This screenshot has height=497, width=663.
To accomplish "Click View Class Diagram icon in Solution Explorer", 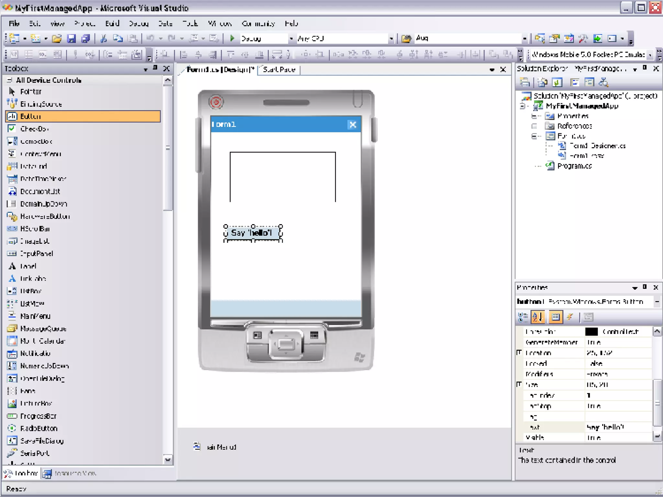I will (x=603, y=83).
